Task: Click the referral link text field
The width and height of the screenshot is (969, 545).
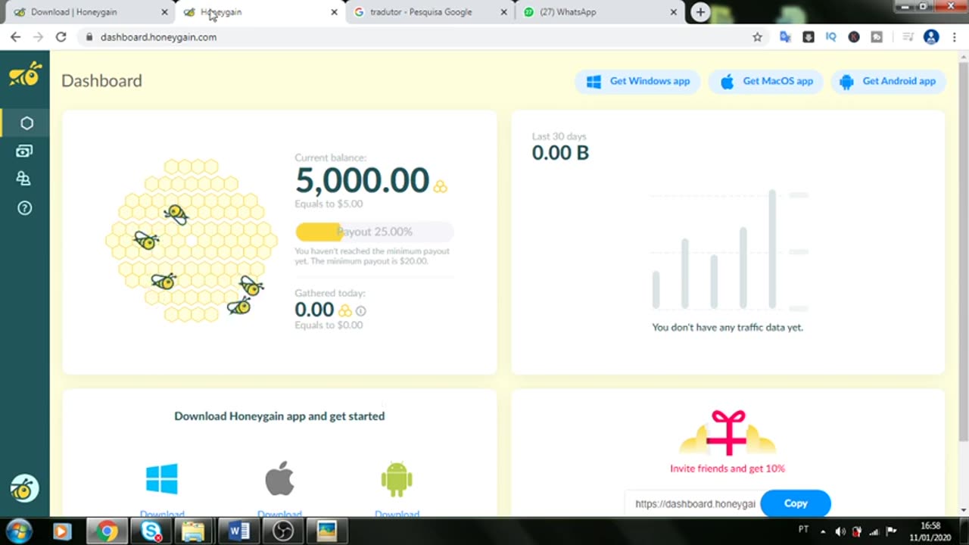Action: point(693,503)
